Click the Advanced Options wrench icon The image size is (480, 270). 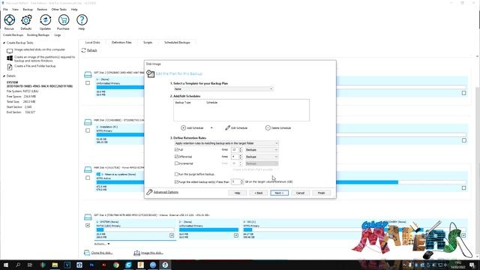149,192
